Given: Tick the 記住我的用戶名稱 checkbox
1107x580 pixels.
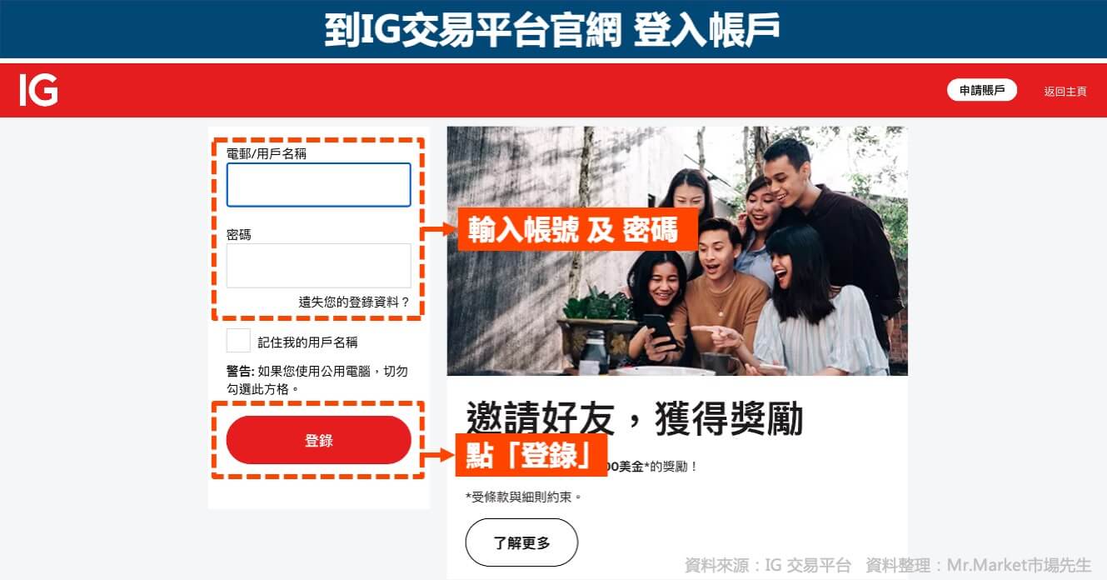Looking at the screenshot, I should coord(238,341).
